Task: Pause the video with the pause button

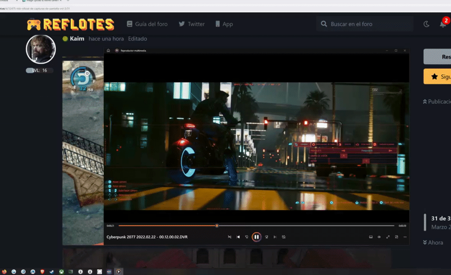Action: point(256,237)
